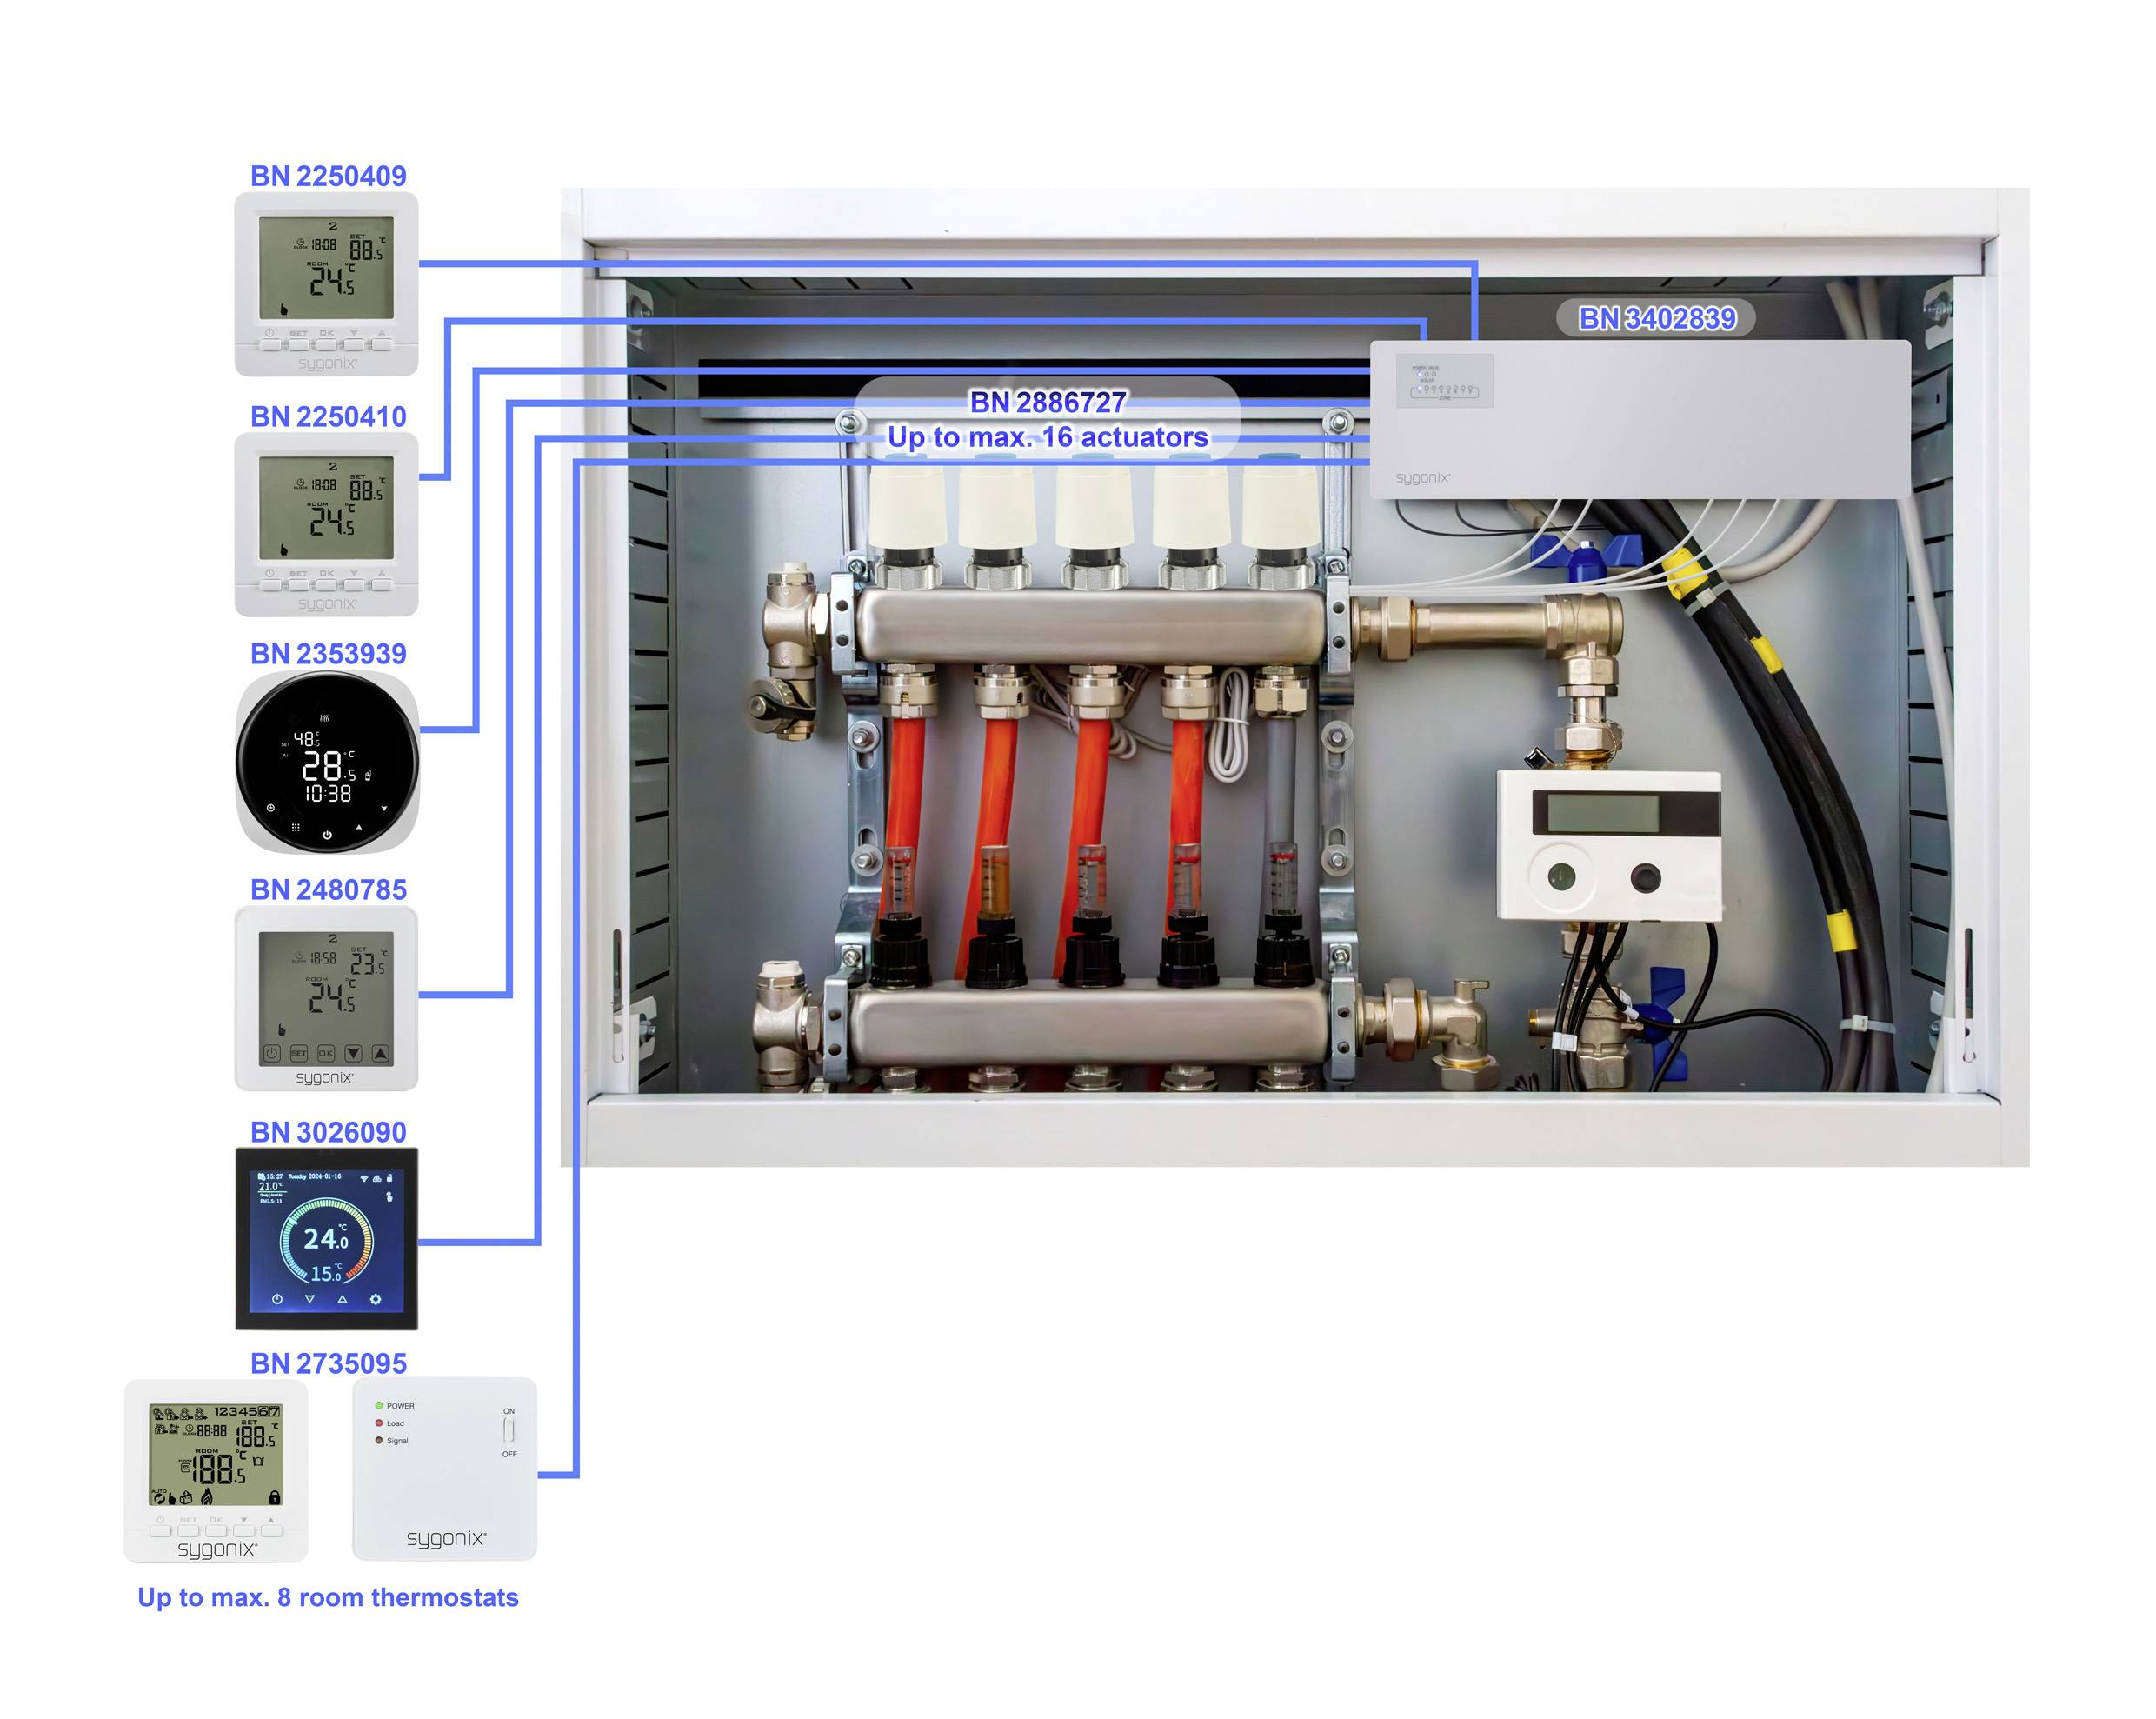Viewport: 2156px width, 1719px height.
Task: Tap the down arrow on round BN 2353939
Action: pos(384,808)
